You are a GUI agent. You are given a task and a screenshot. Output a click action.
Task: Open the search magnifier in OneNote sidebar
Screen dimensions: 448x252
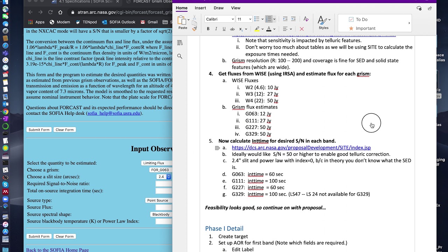[x=180, y=56]
